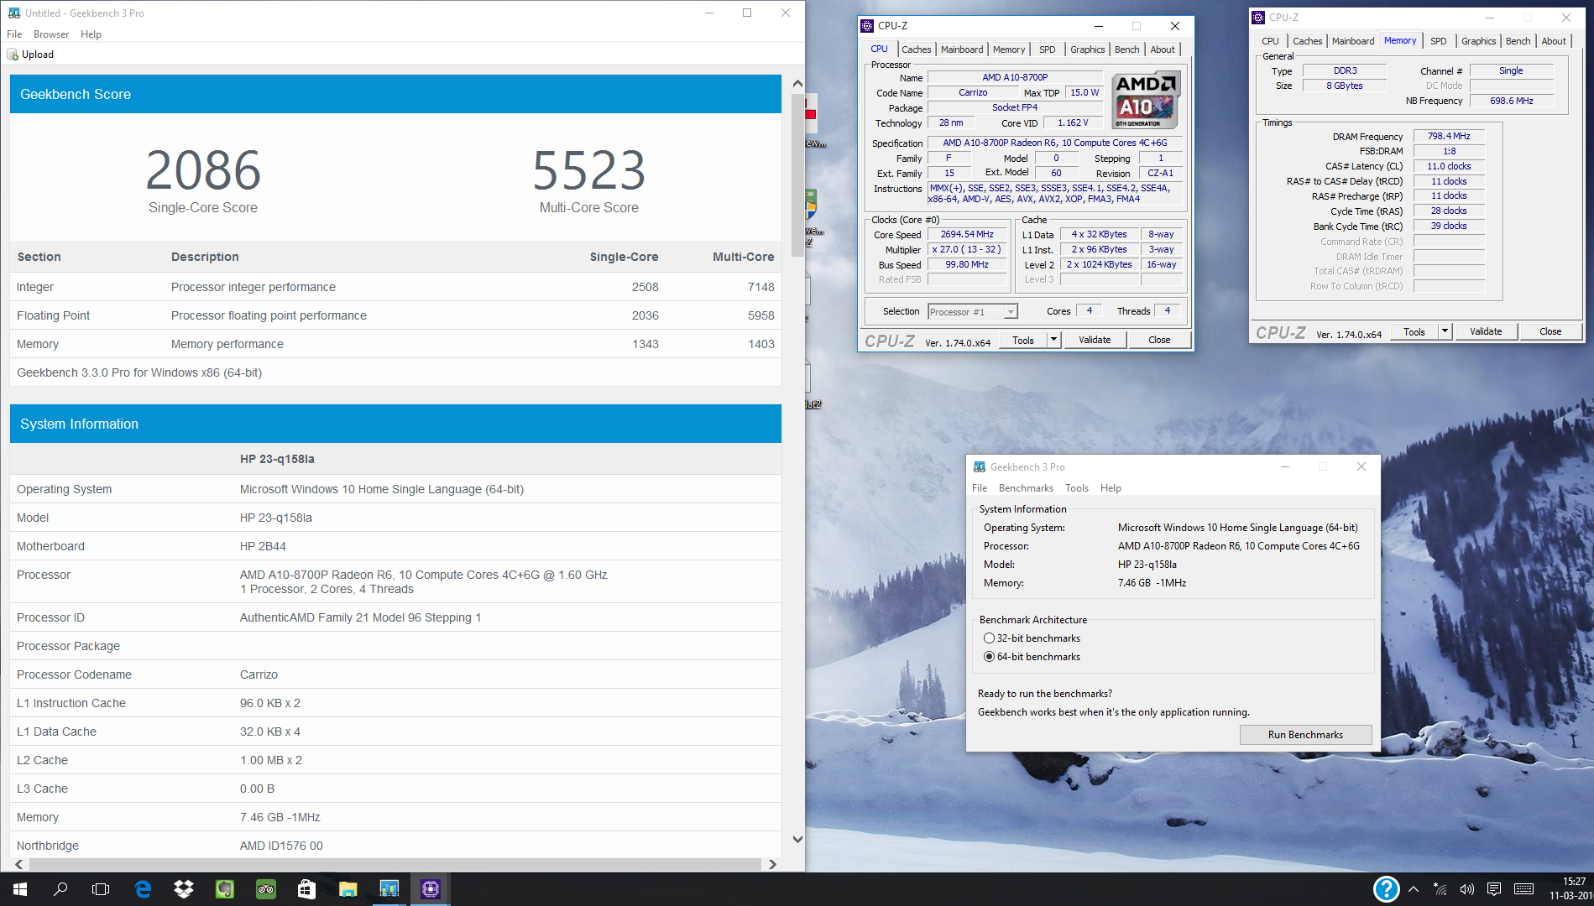Click the AMD A10 processor logo in CPU-Z
The width and height of the screenshot is (1594, 906).
(x=1147, y=100)
